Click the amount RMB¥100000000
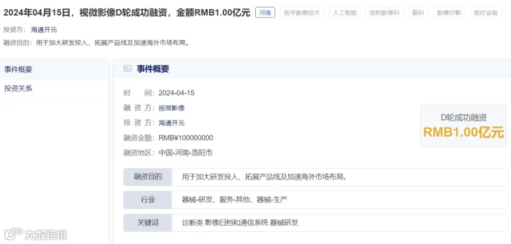 pos(186,138)
